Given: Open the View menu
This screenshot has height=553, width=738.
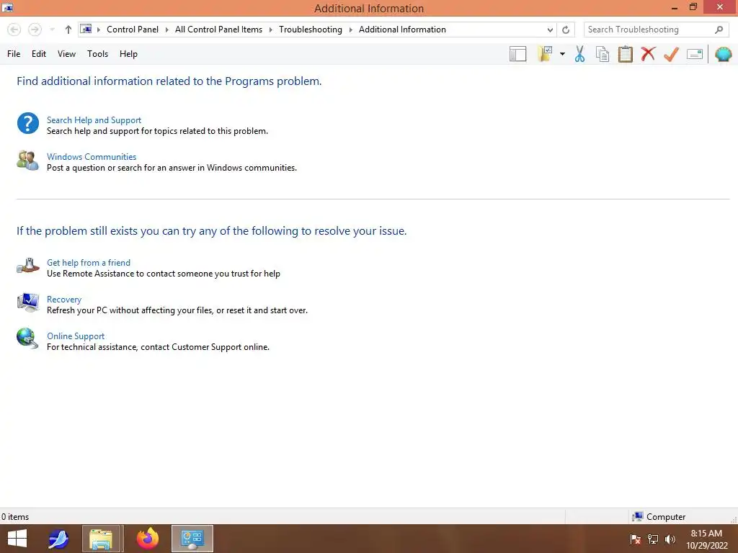Looking at the screenshot, I should pos(66,54).
